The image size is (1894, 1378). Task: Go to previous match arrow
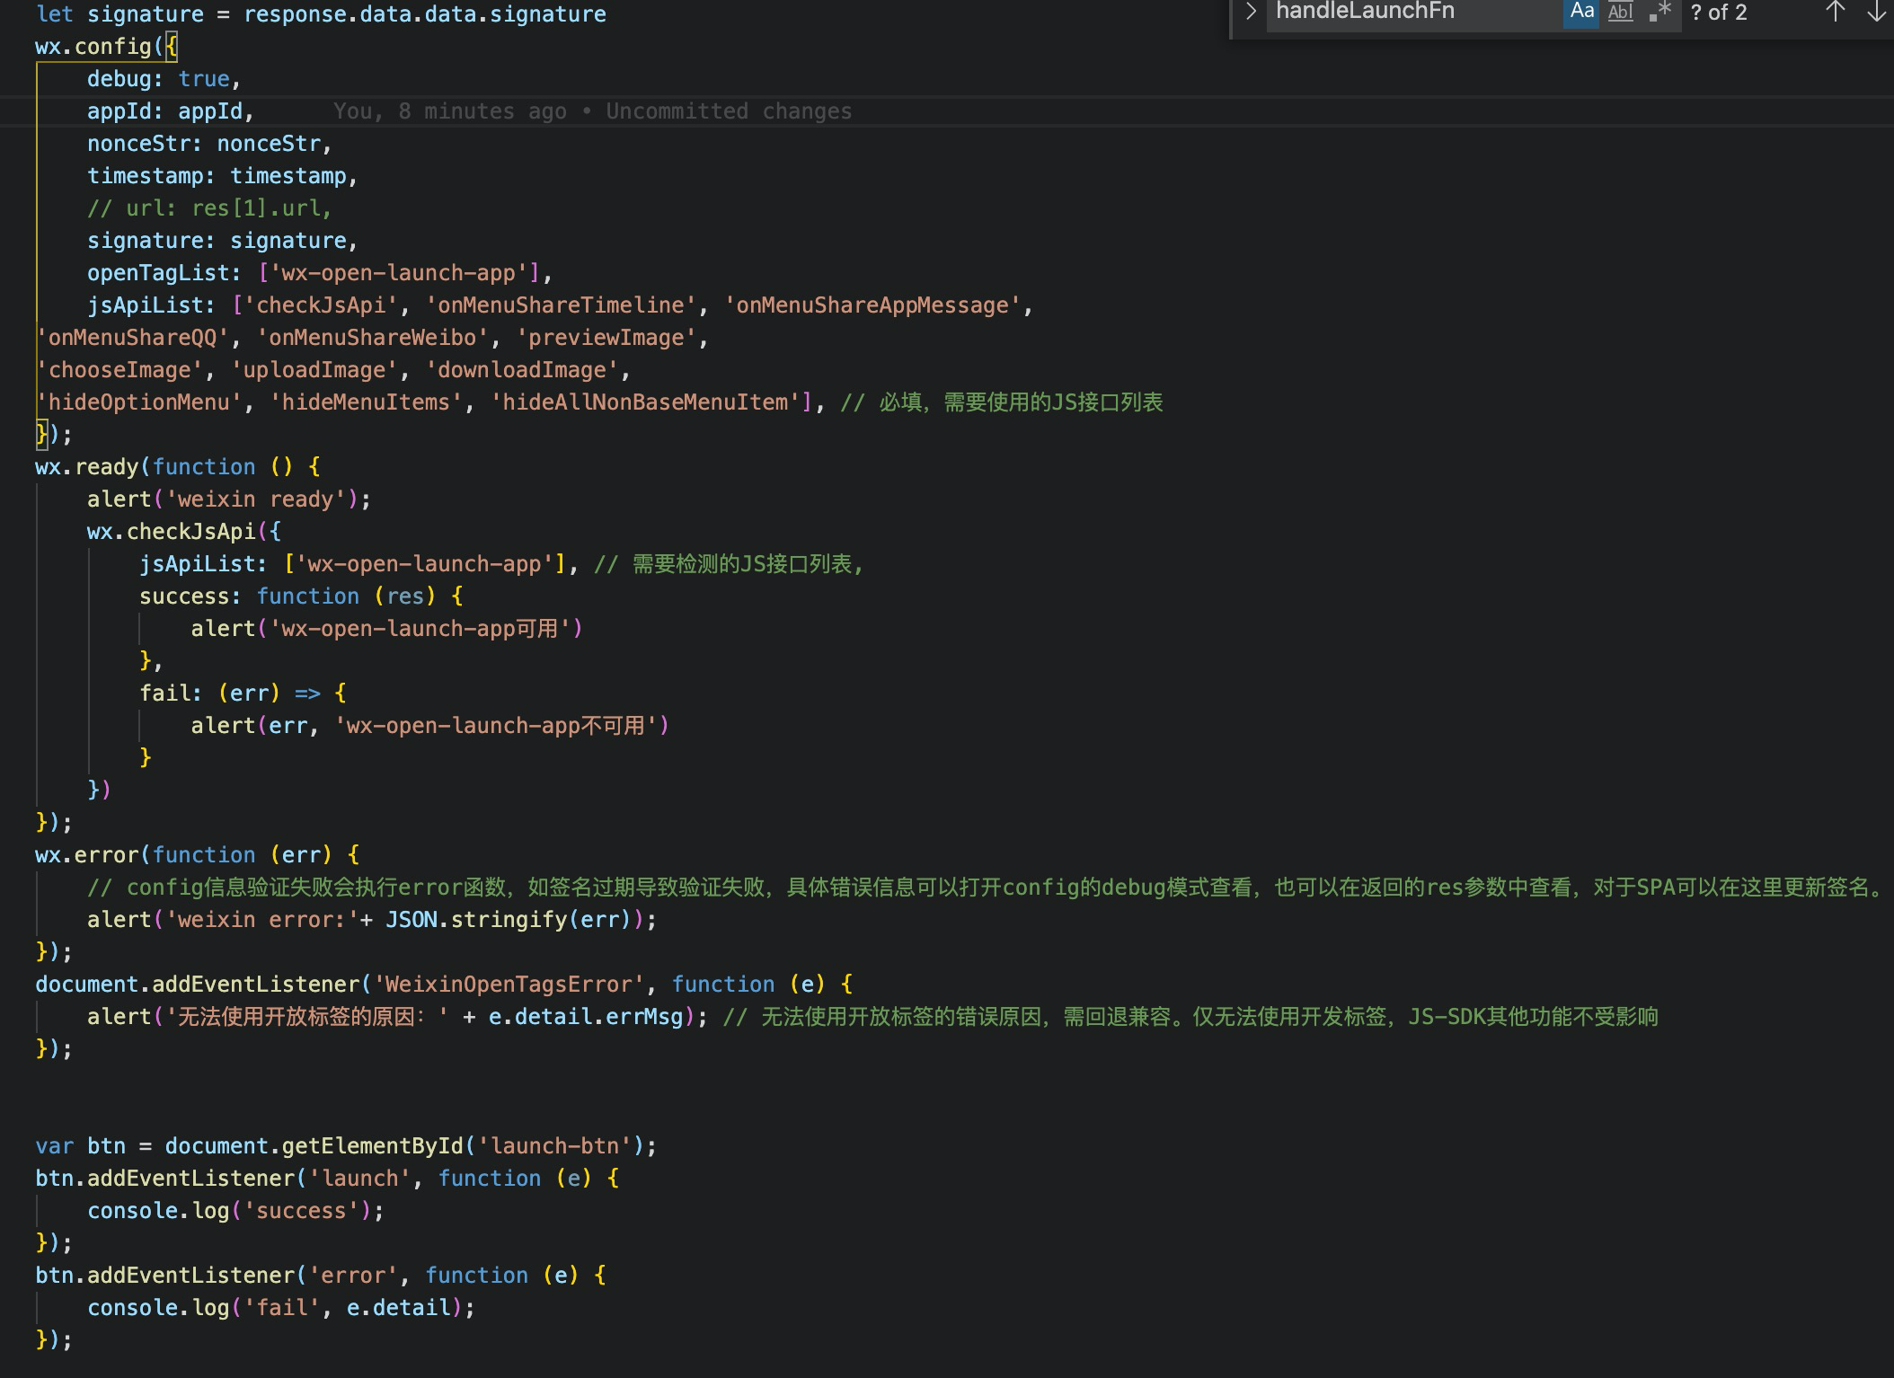(1836, 13)
